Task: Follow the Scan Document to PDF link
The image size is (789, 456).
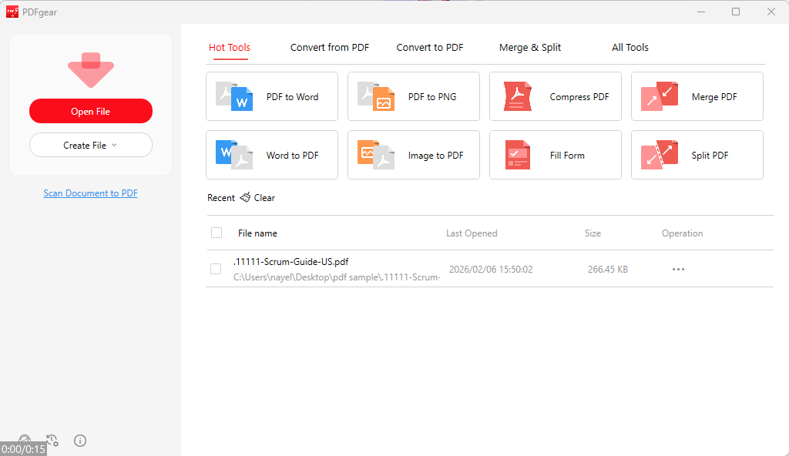Action: point(91,193)
